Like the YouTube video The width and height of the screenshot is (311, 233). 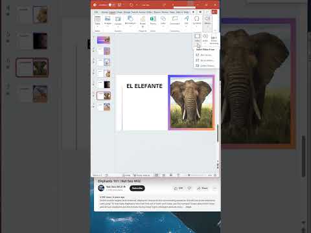[x=178, y=188]
